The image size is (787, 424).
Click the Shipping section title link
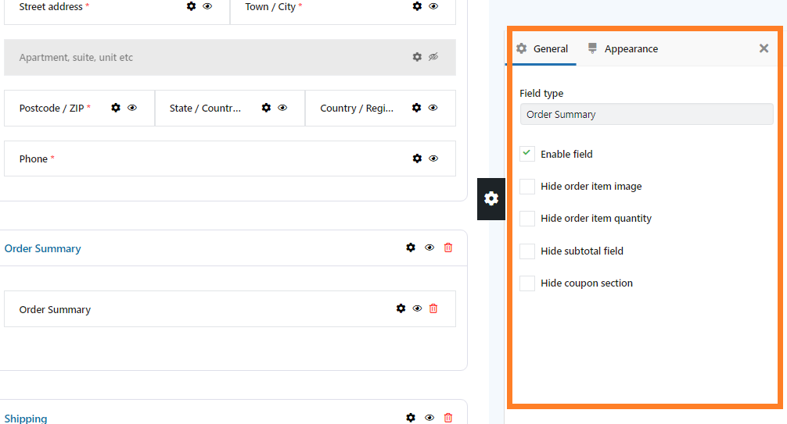point(26,419)
